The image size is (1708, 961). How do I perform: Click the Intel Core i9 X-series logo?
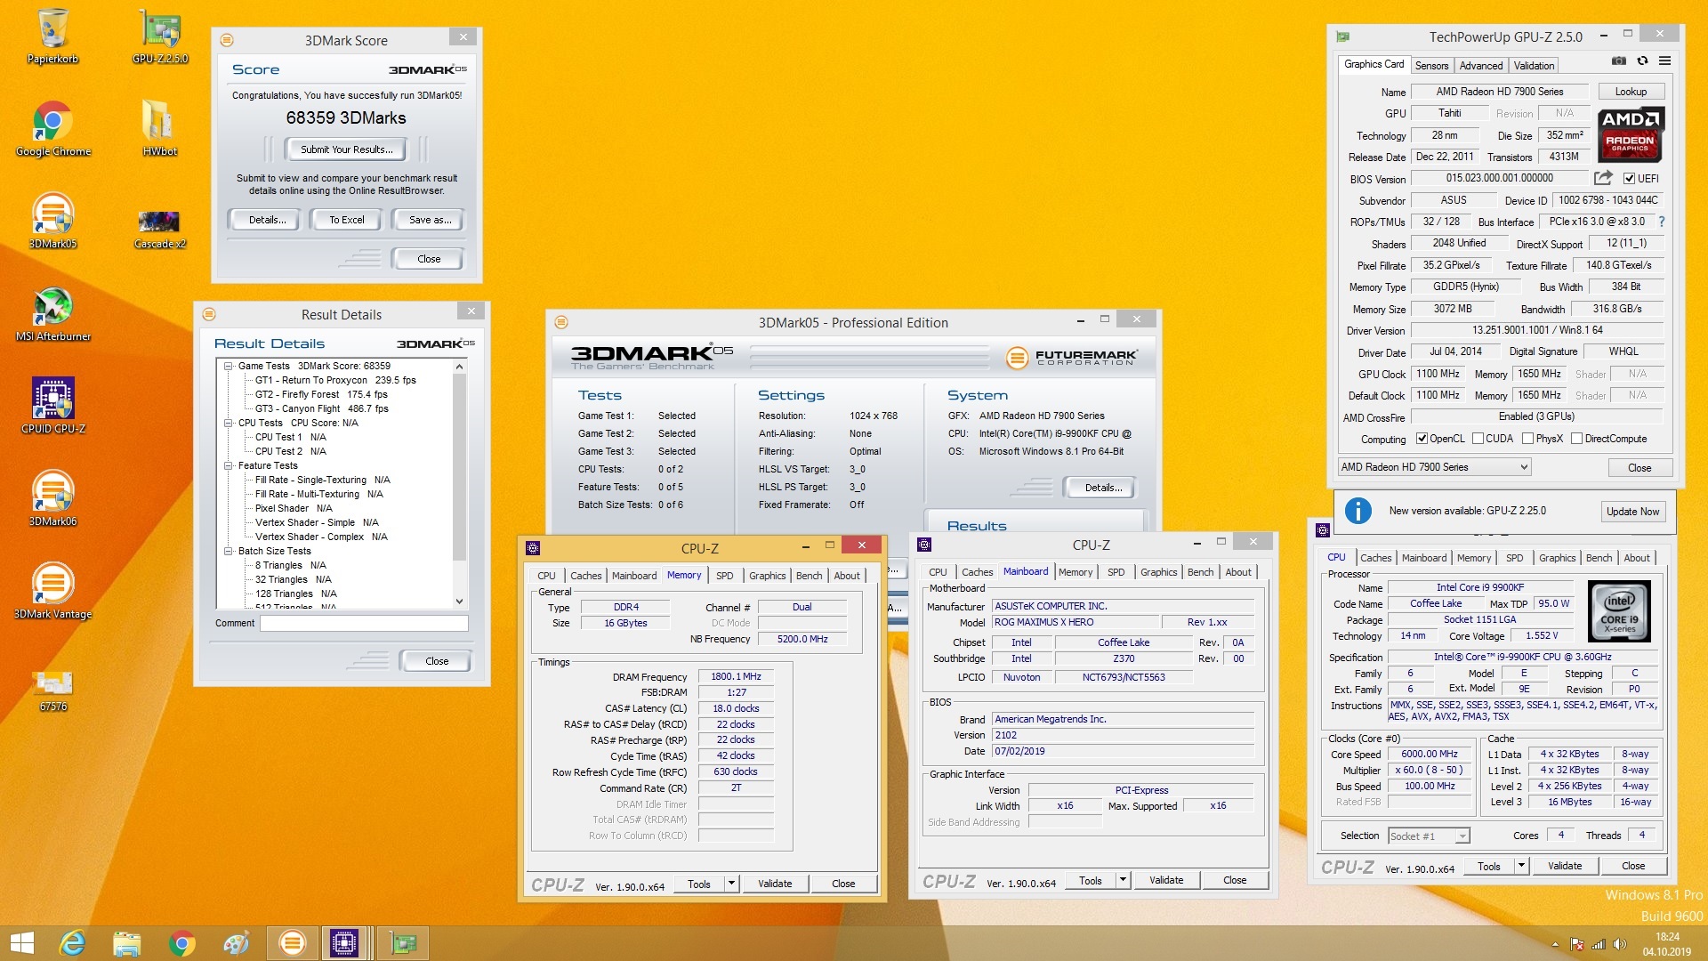[1619, 611]
